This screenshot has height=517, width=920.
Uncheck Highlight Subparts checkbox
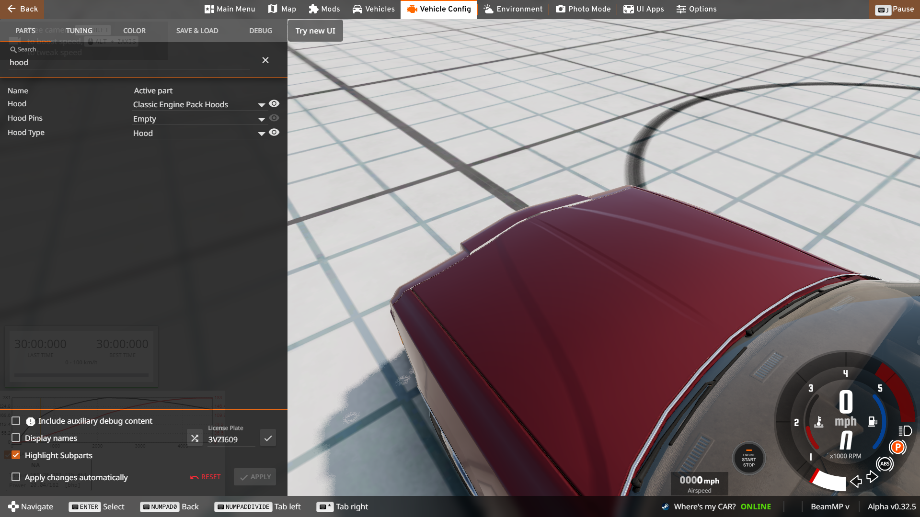16,455
